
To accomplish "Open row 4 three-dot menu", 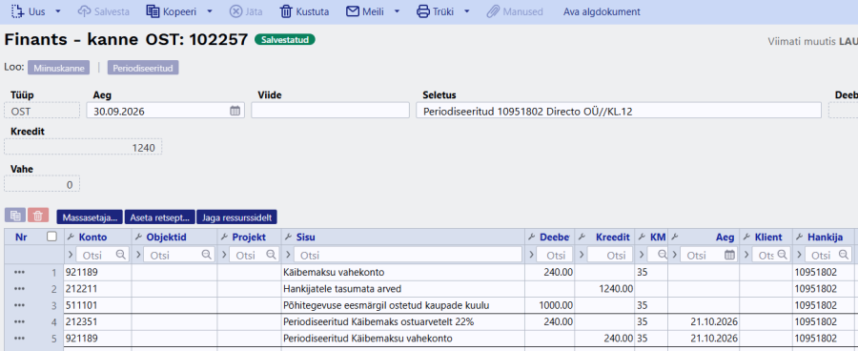I will (x=20, y=322).
